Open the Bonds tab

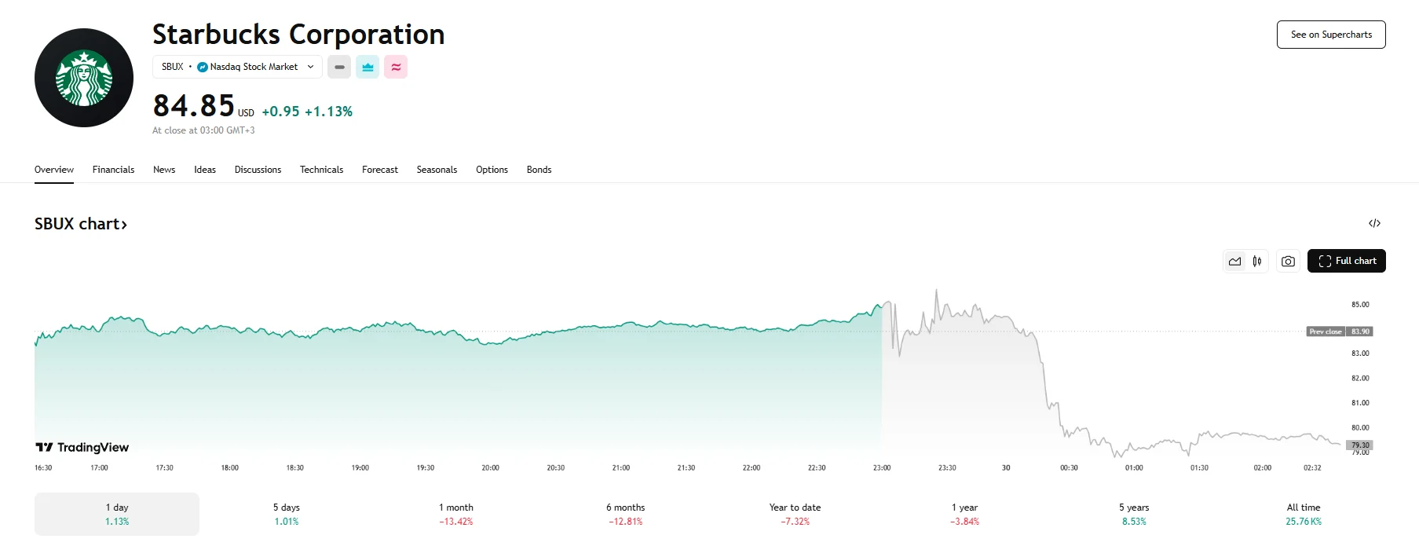[539, 170]
